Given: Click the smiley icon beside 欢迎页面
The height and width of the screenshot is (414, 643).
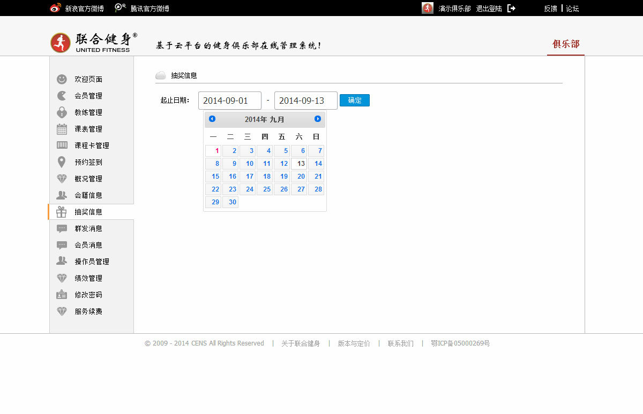Looking at the screenshot, I should pos(62,79).
